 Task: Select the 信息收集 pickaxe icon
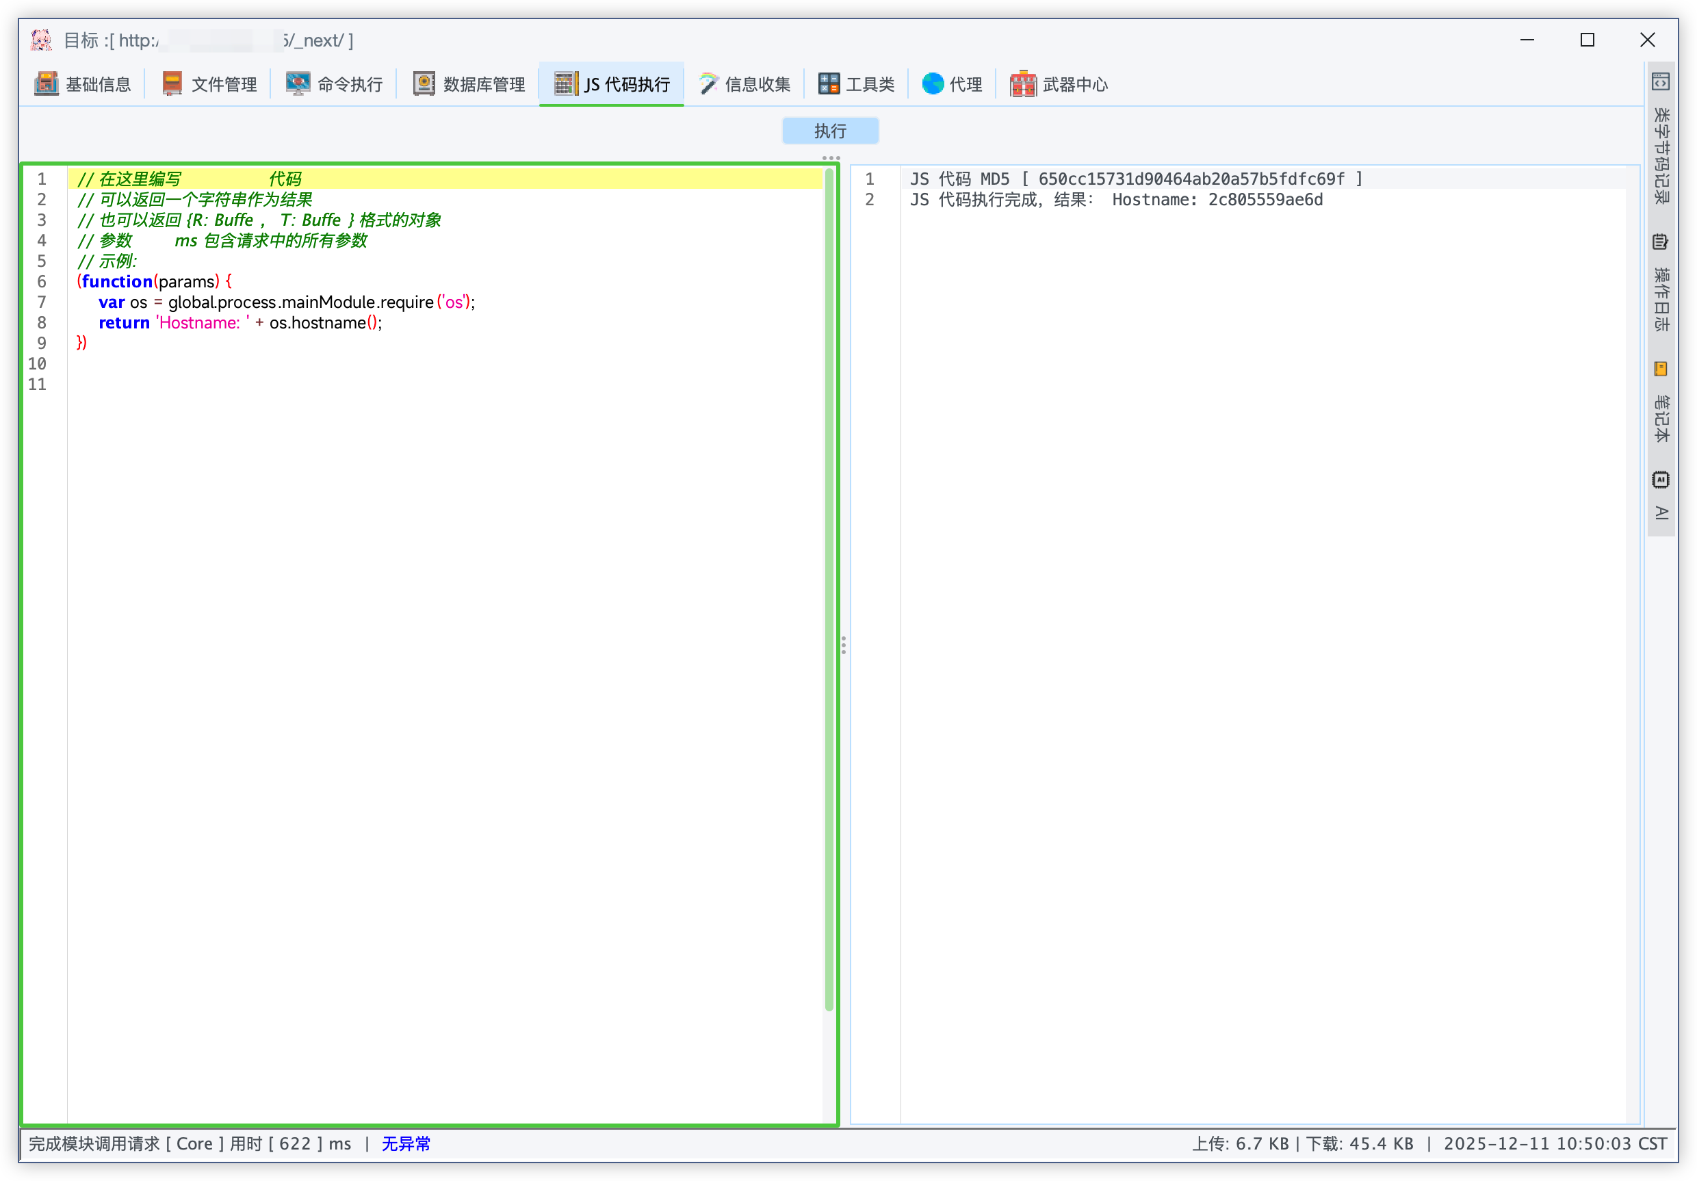[x=708, y=83]
